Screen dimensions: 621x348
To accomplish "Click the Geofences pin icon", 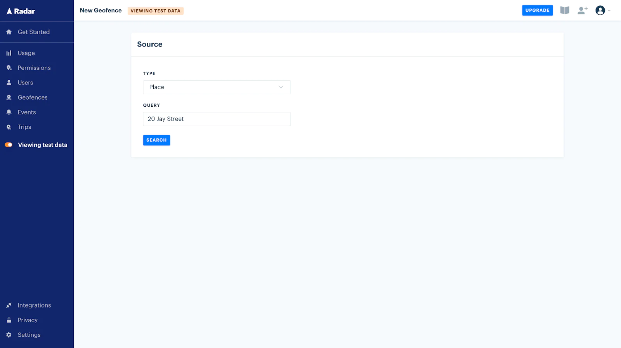I will click(9, 97).
